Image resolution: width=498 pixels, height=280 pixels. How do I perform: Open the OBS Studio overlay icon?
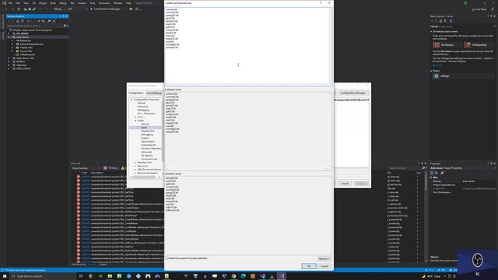pos(477,261)
